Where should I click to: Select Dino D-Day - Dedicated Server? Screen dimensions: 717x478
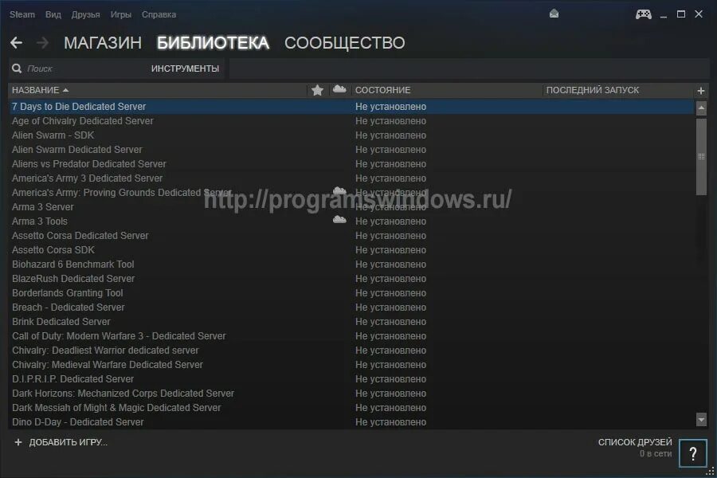[351, 422]
